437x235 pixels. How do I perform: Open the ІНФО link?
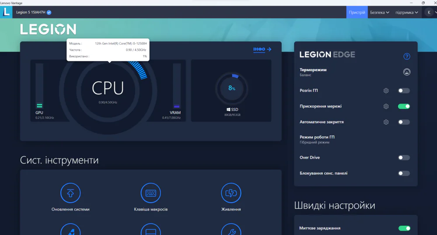(259, 49)
